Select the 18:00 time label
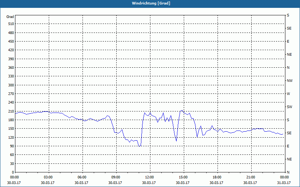 [217, 177]
